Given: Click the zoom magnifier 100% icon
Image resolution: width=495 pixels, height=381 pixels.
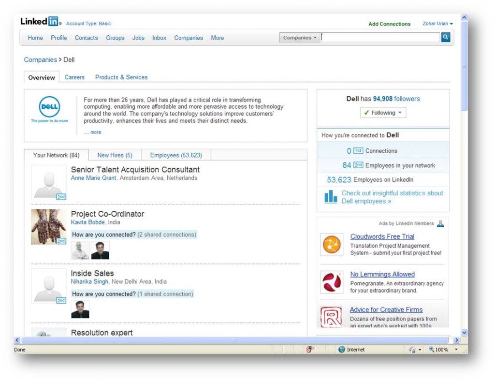Looking at the screenshot, I should [431, 350].
